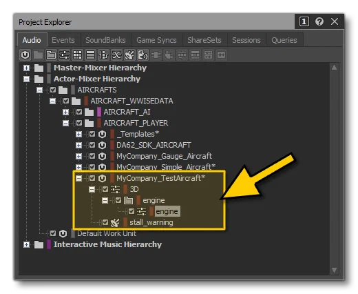This screenshot has width=358, height=294.
Task: Open help with the question mark icon
Action: click(319, 21)
